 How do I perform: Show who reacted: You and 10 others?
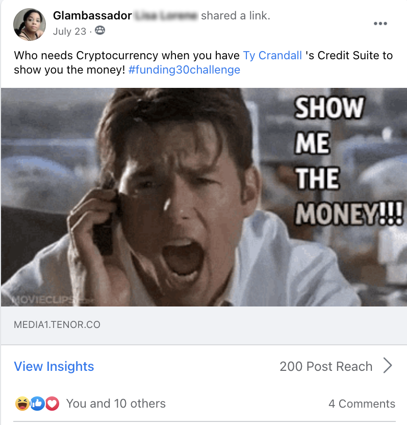(x=116, y=404)
